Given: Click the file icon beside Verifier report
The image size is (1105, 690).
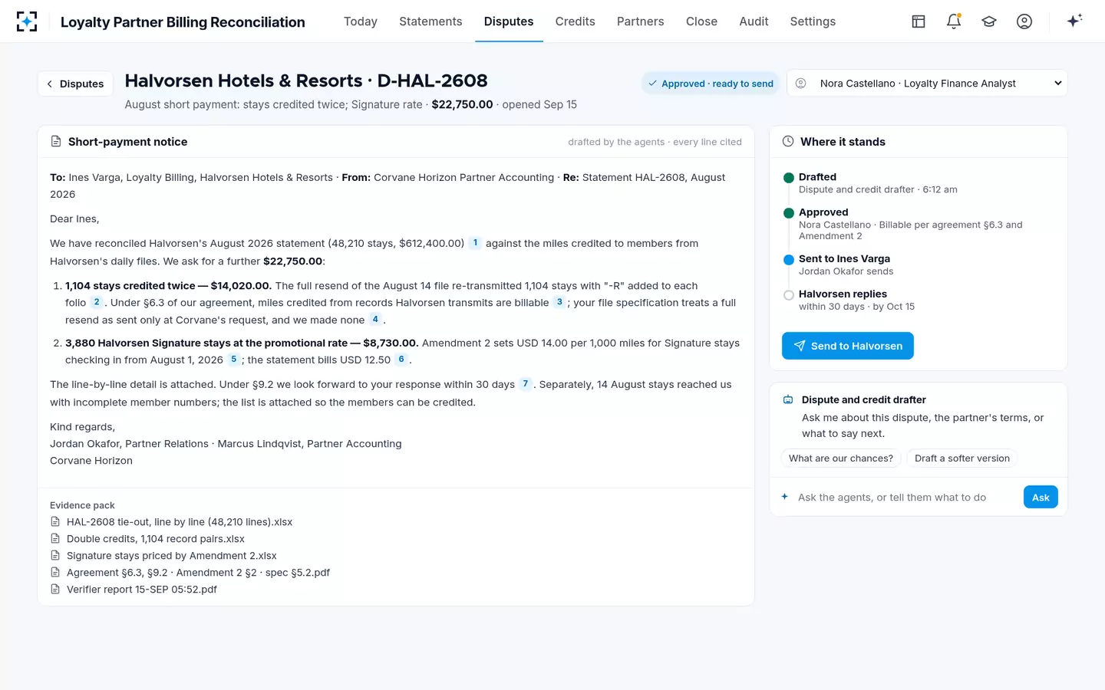Looking at the screenshot, I should point(55,590).
